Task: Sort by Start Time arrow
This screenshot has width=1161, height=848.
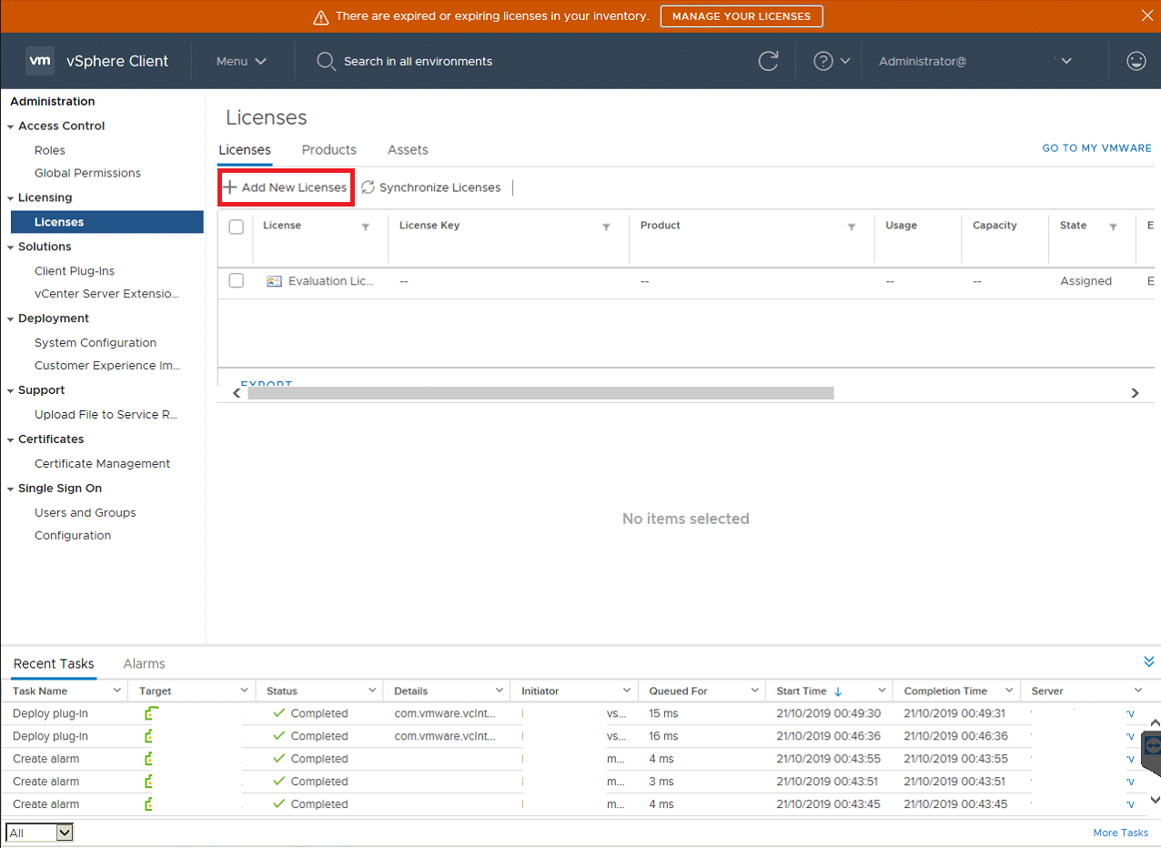Action: tap(838, 692)
